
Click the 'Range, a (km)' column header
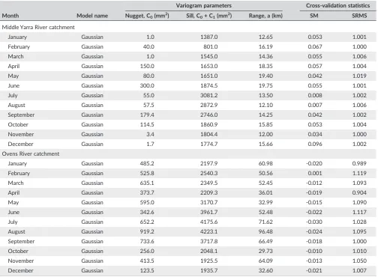265,16
